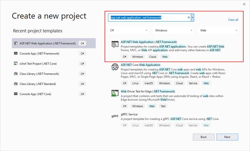
Task: Click the xUnit Test Project icon
Action: 16,63
